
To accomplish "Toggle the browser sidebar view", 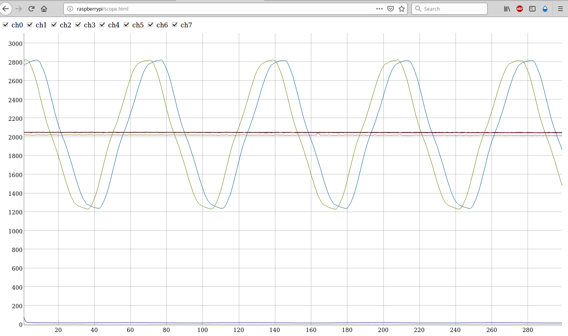I will (x=532, y=9).
